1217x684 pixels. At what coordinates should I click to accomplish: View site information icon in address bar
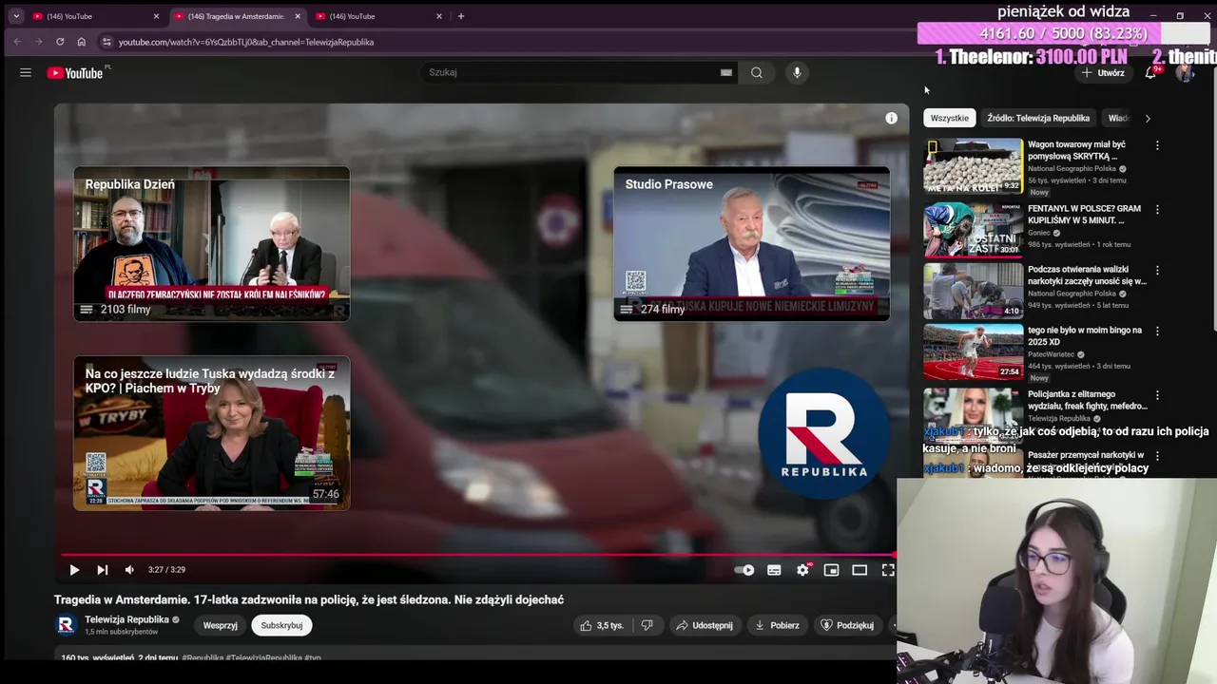[106, 42]
